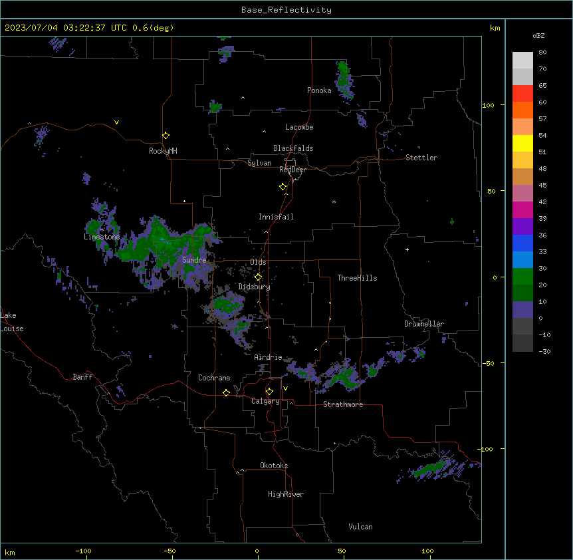Click the green radar echo north of Strathmore
Image resolution: width=573 pixels, height=560 pixels.
343,376
